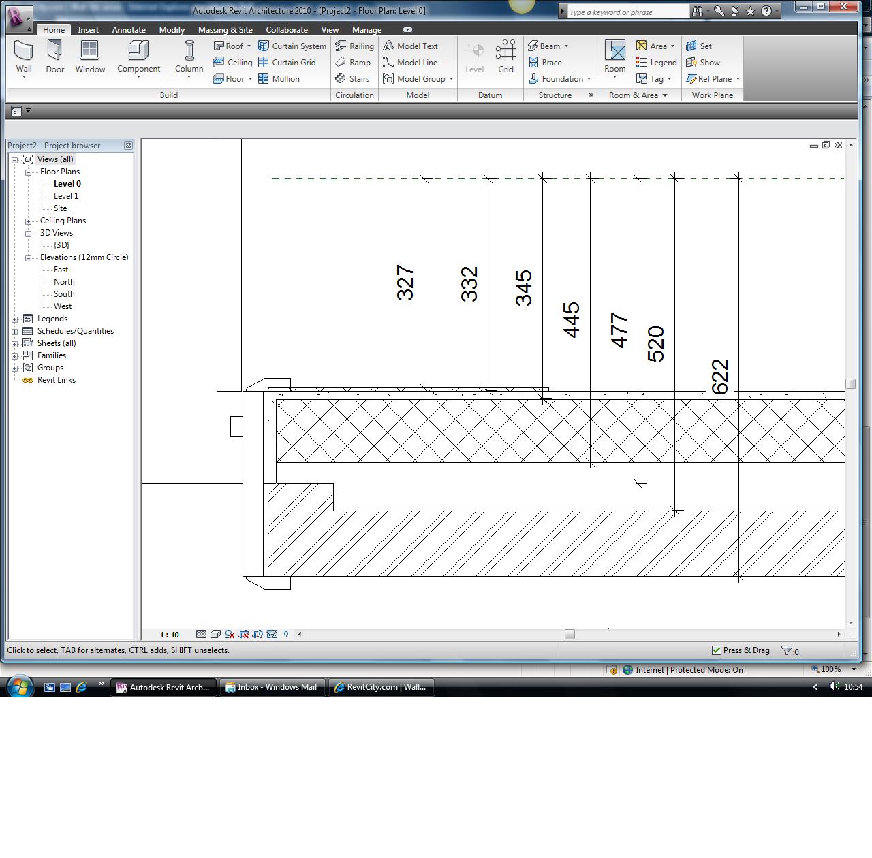Expand the Legends tree node
The image size is (872, 858).
point(15,319)
